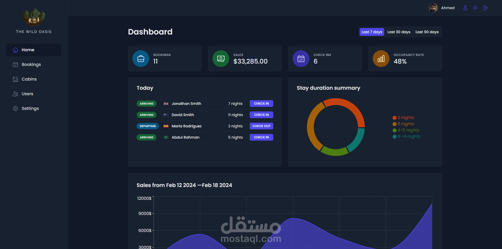The width and height of the screenshot is (502, 249).
Task: Click the 9000$ axis label
Action: (x=145, y=214)
